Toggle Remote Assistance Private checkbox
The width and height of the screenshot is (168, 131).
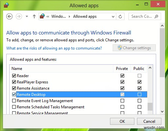pos(122,88)
